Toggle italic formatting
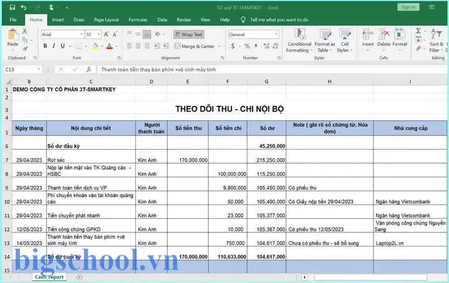The height and width of the screenshot is (283, 449). coord(54,46)
